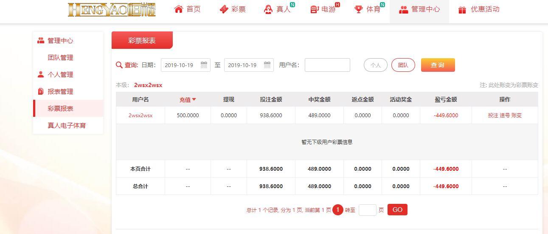Click the 中奖金额 column header

(x=320, y=99)
